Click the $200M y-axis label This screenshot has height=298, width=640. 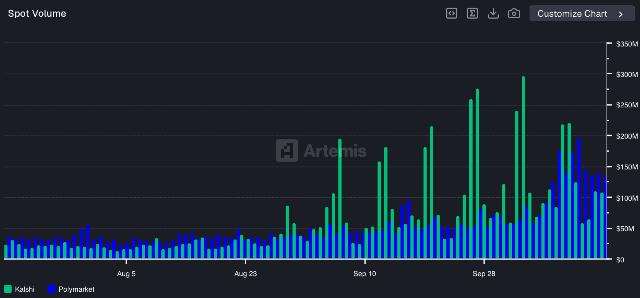tap(627, 136)
